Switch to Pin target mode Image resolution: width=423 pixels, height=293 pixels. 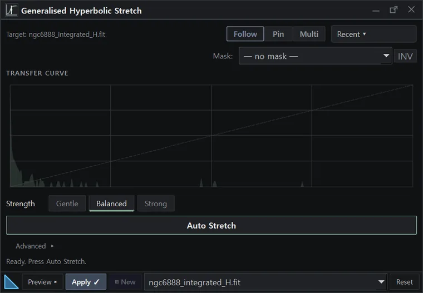pos(278,34)
